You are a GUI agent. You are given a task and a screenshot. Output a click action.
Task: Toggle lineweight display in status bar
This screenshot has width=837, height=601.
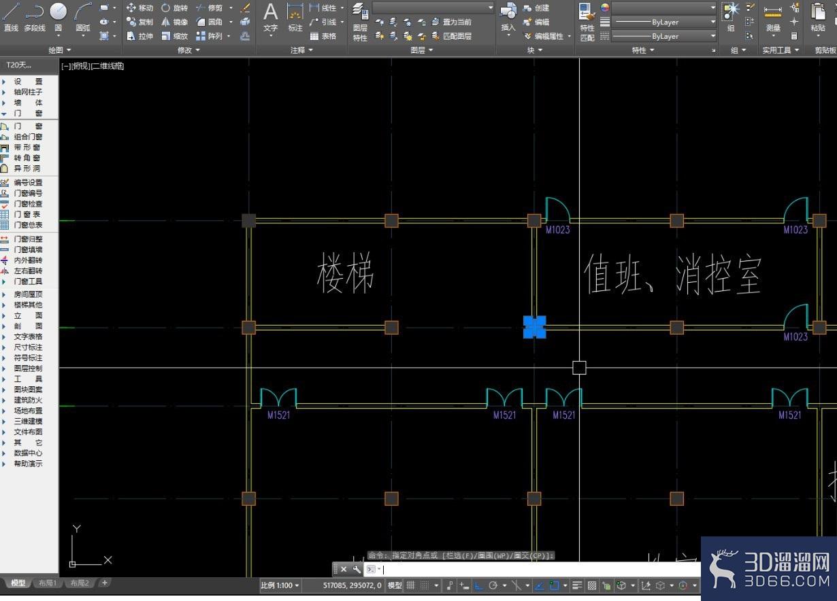[577, 585]
